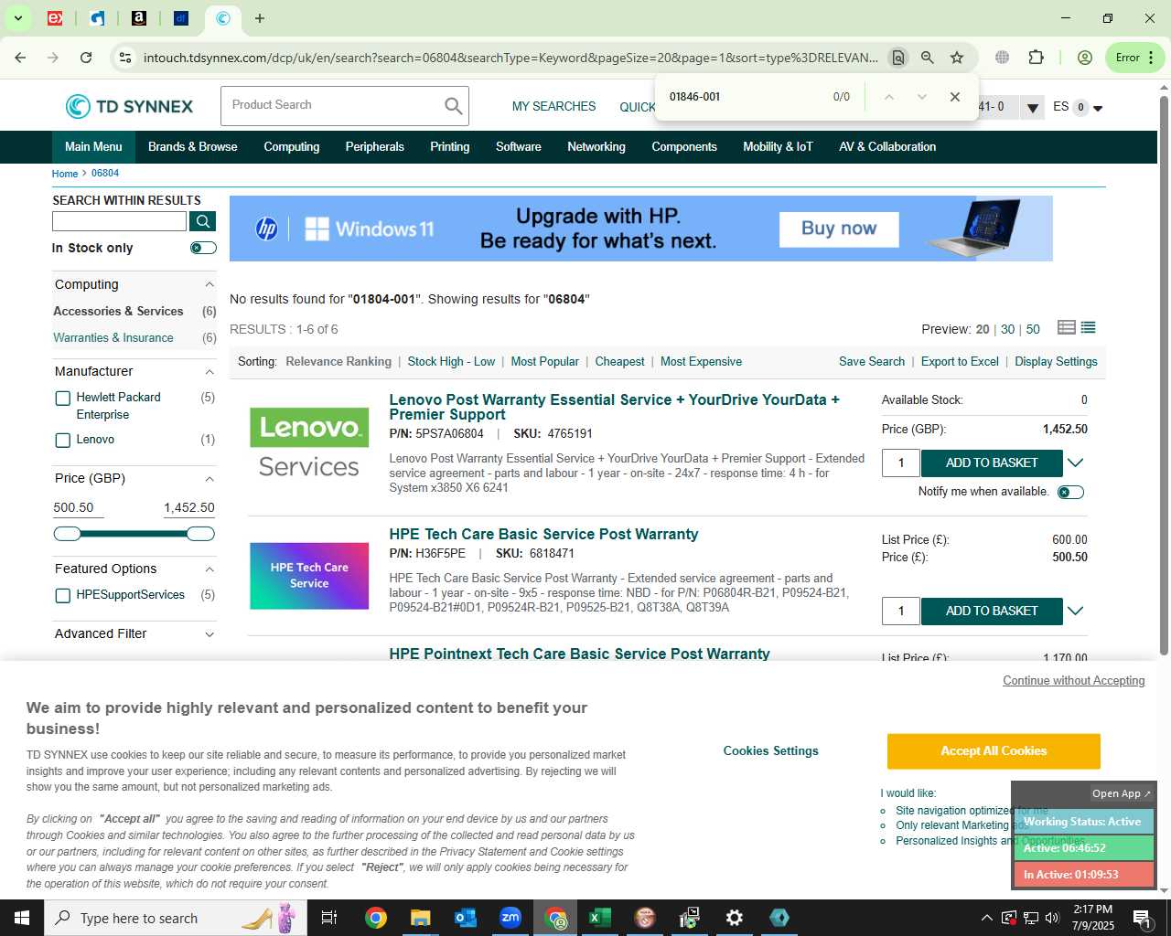This screenshot has width=1171, height=936.
Task: Switch to list view icon
Action: tap(1088, 327)
